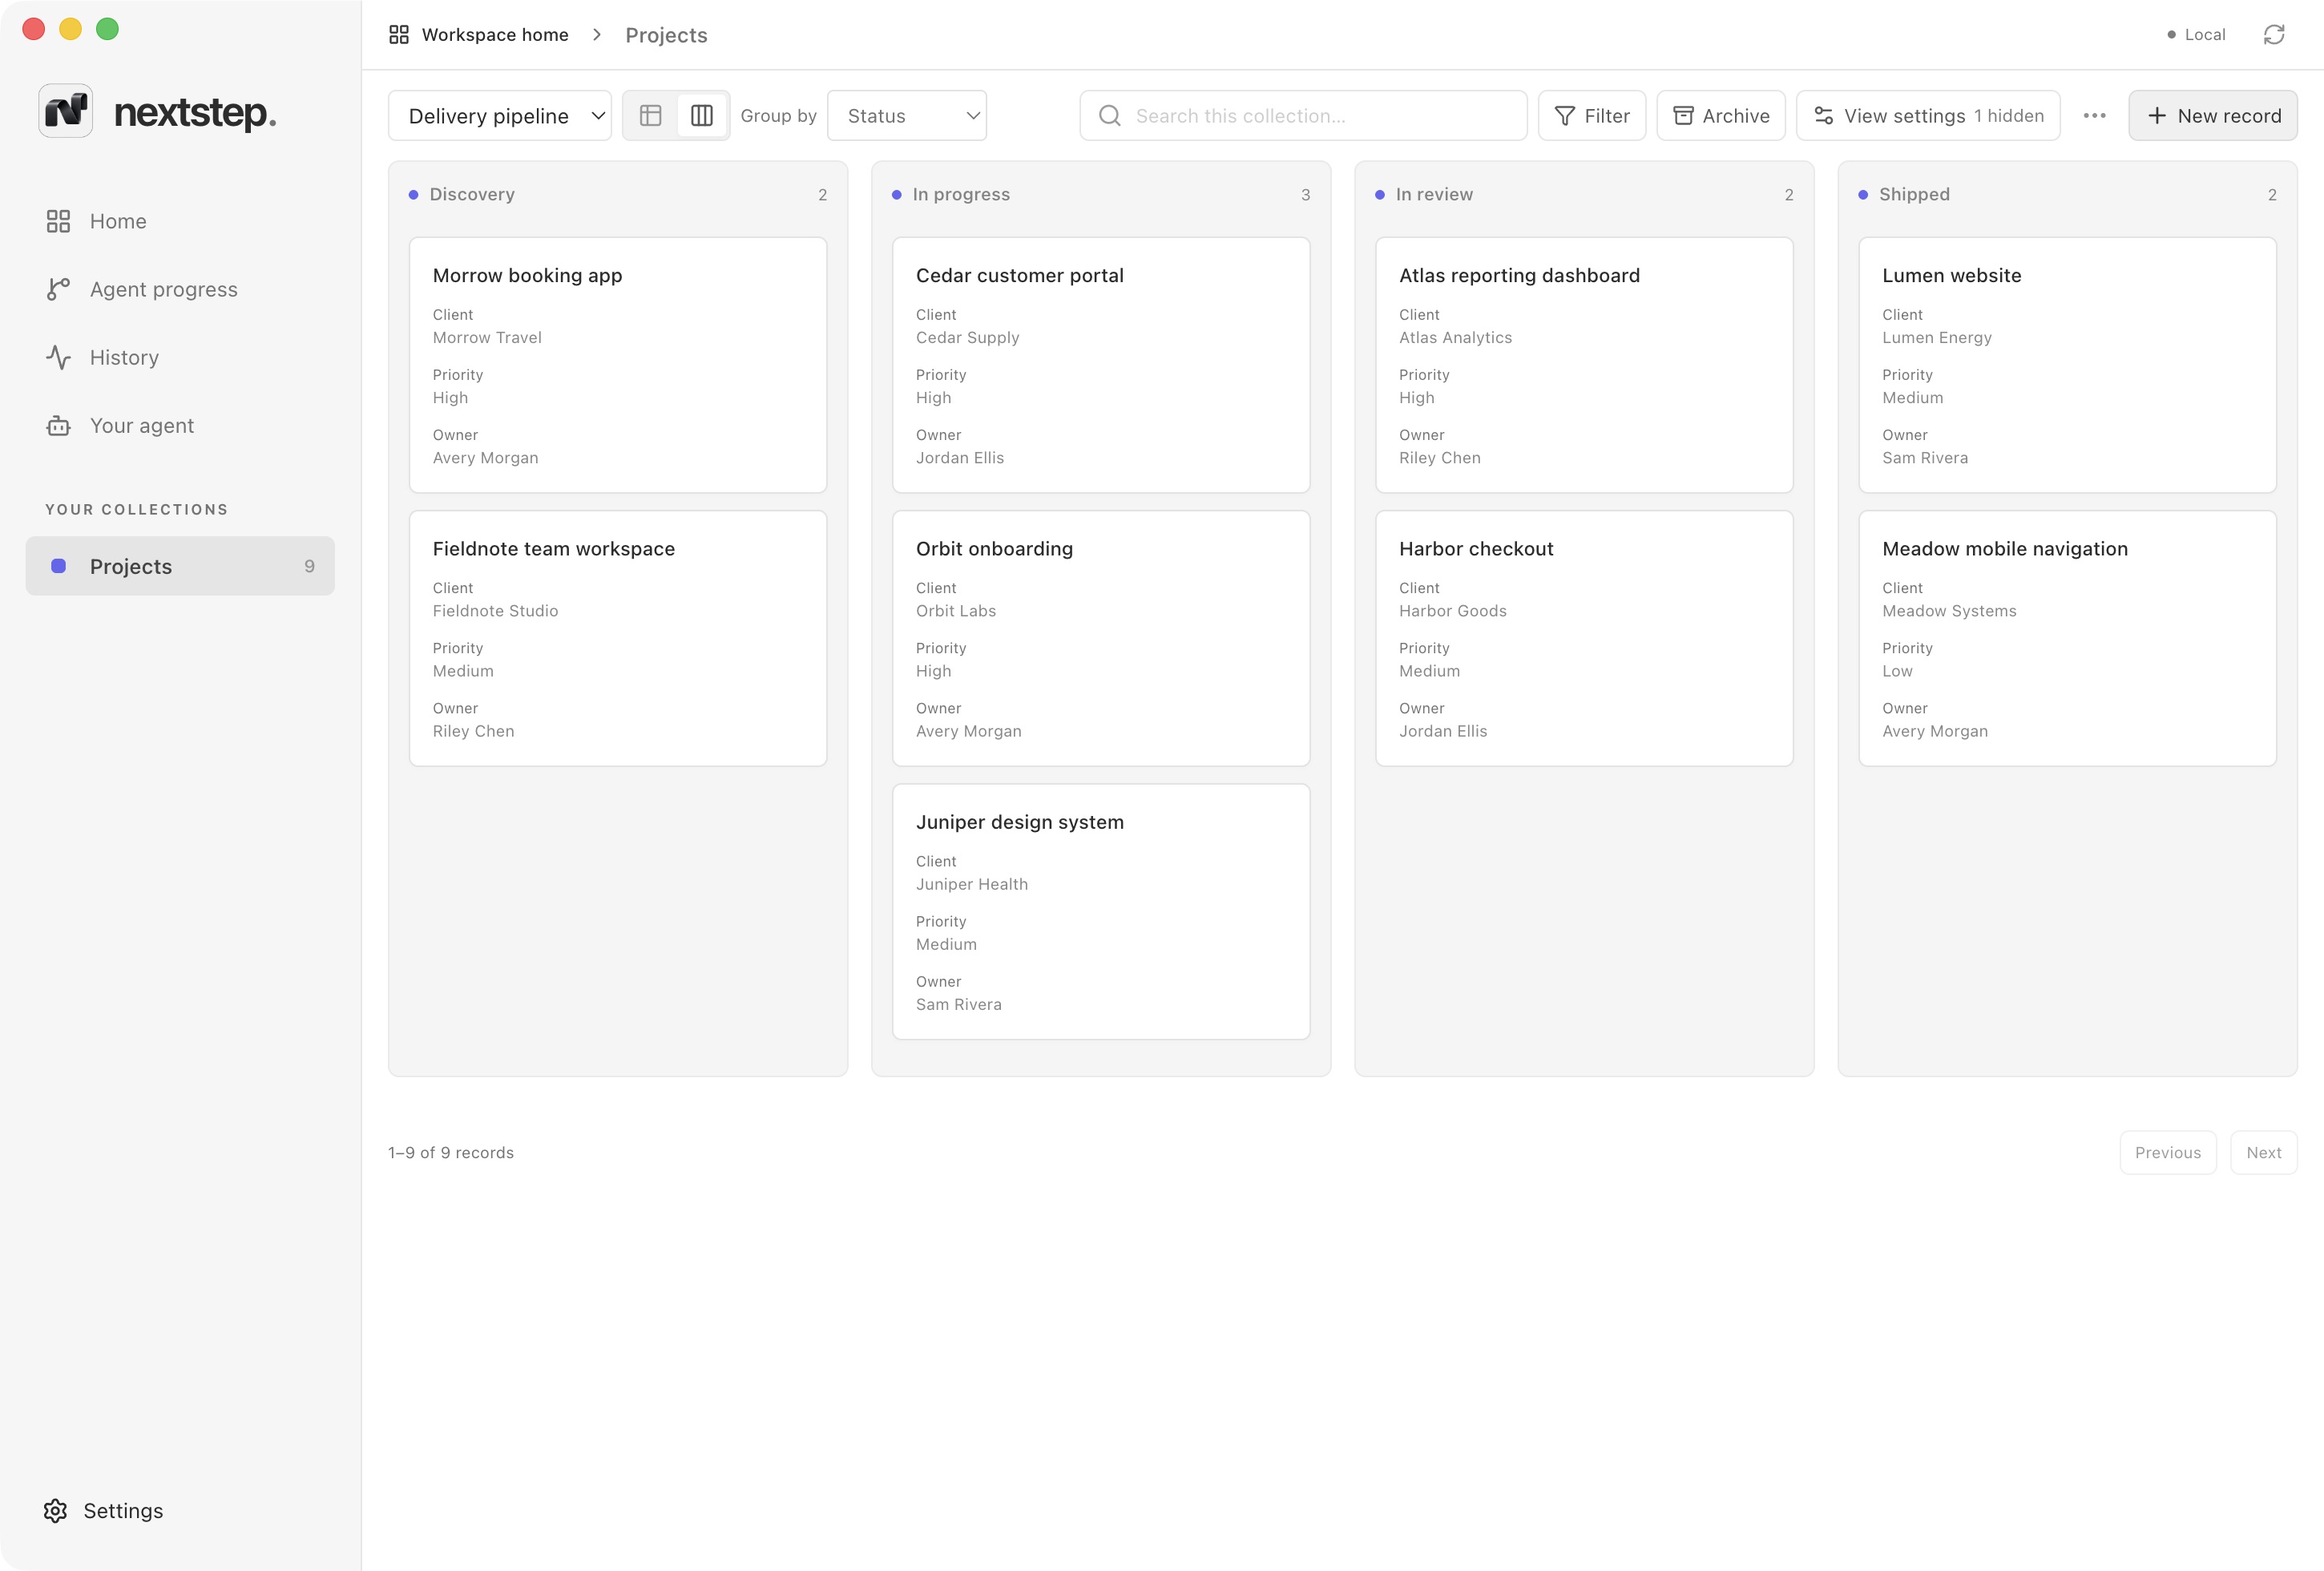
Task: Click the Next pagination button
Action: tap(2264, 1152)
